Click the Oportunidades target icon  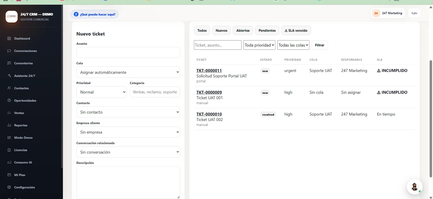click(x=9, y=101)
